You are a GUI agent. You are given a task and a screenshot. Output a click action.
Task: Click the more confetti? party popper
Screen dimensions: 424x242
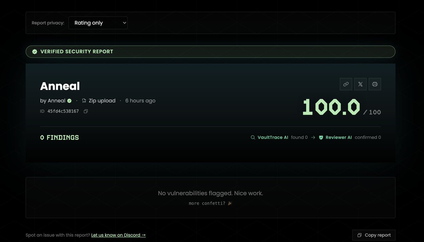(x=230, y=203)
